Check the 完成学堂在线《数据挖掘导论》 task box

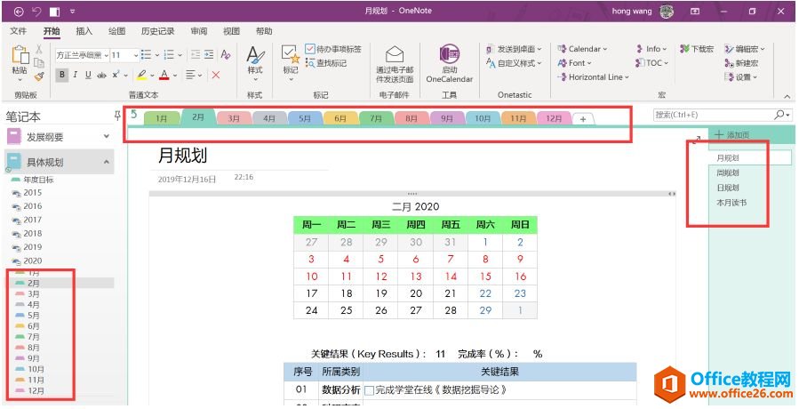pos(370,391)
